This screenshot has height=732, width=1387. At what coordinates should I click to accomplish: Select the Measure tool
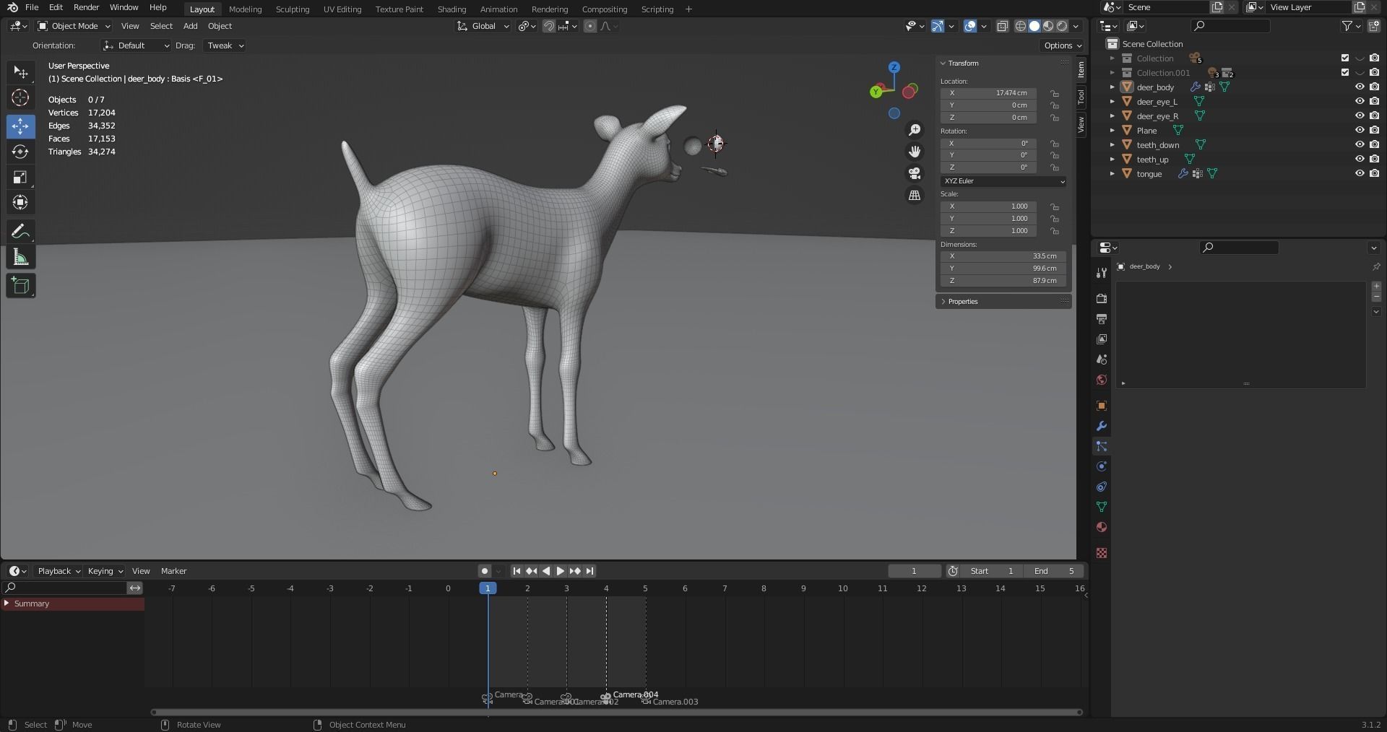click(x=20, y=258)
